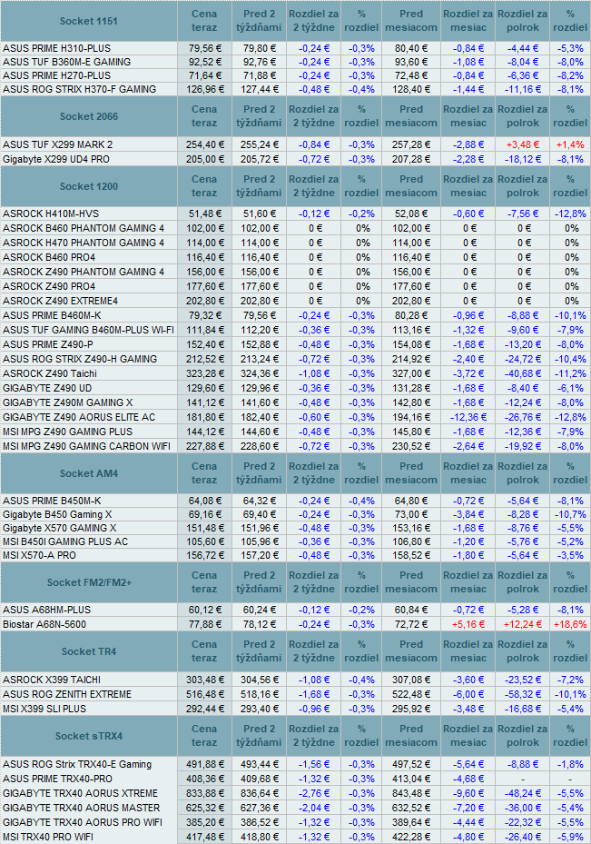Click the Socket 1200 section header
This screenshot has width=591, height=844.
point(89,186)
